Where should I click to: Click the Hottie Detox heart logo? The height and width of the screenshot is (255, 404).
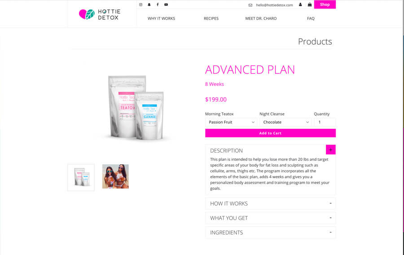[87, 14]
